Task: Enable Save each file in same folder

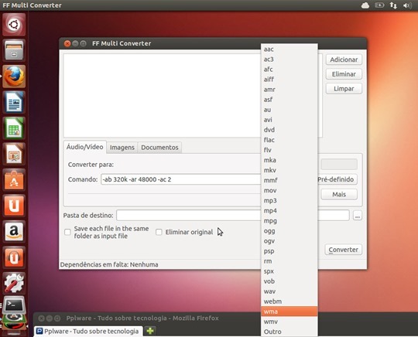Action: coord(67,232)
